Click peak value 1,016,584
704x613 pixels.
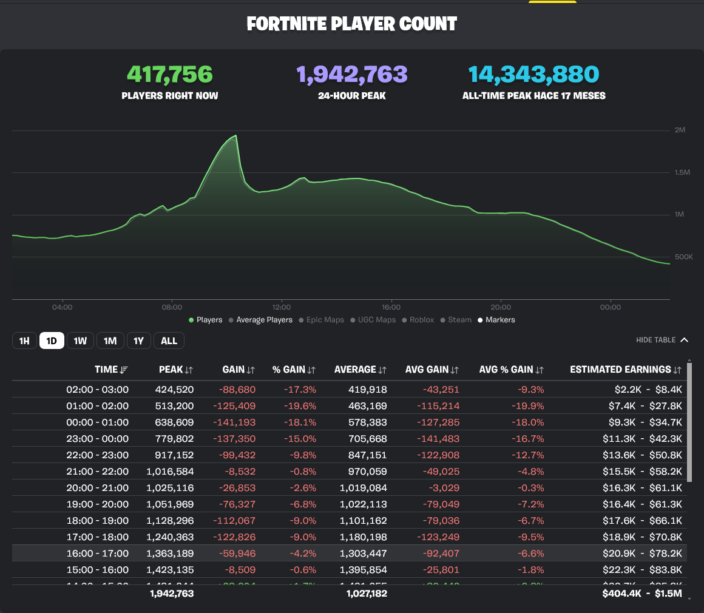[x=170, y=472]
